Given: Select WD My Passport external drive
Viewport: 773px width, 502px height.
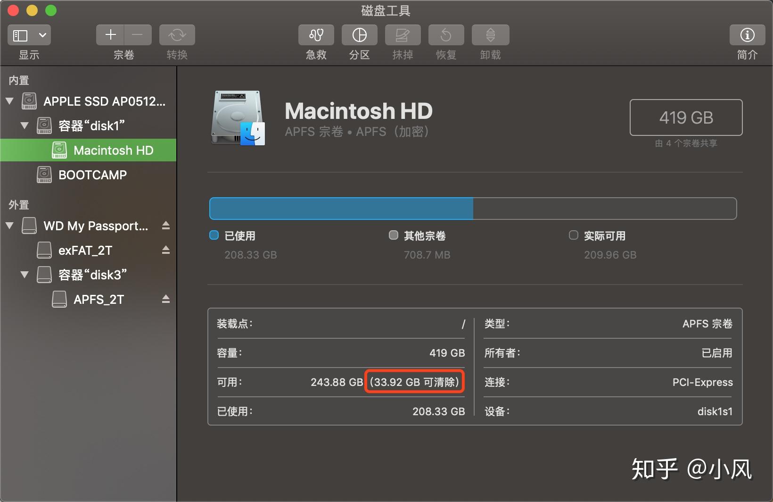Looking at the screenshot, I should [89, 226].
